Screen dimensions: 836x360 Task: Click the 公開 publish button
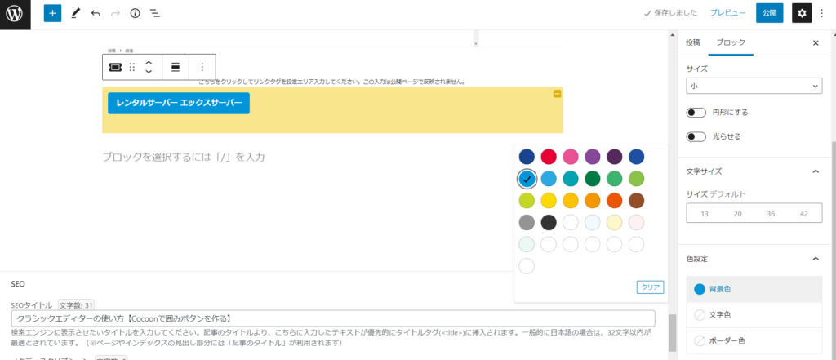(x=769, y=13)
